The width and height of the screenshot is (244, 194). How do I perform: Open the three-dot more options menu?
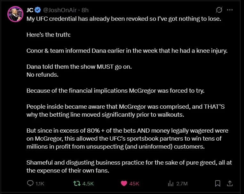[230, 10]
